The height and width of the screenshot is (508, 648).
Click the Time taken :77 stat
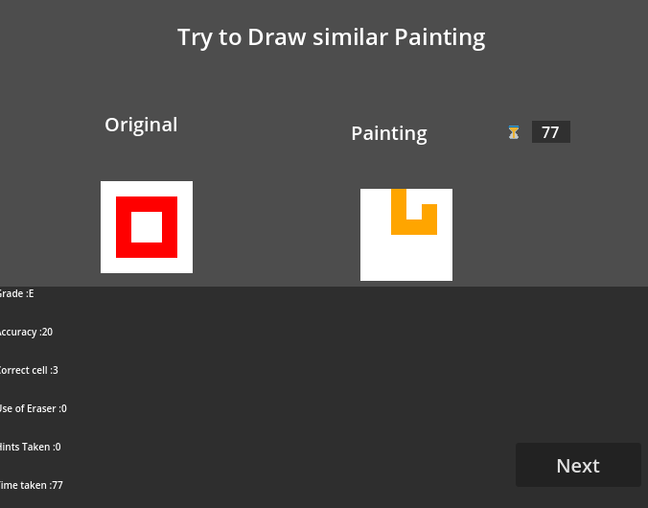(x=32, y=485)
